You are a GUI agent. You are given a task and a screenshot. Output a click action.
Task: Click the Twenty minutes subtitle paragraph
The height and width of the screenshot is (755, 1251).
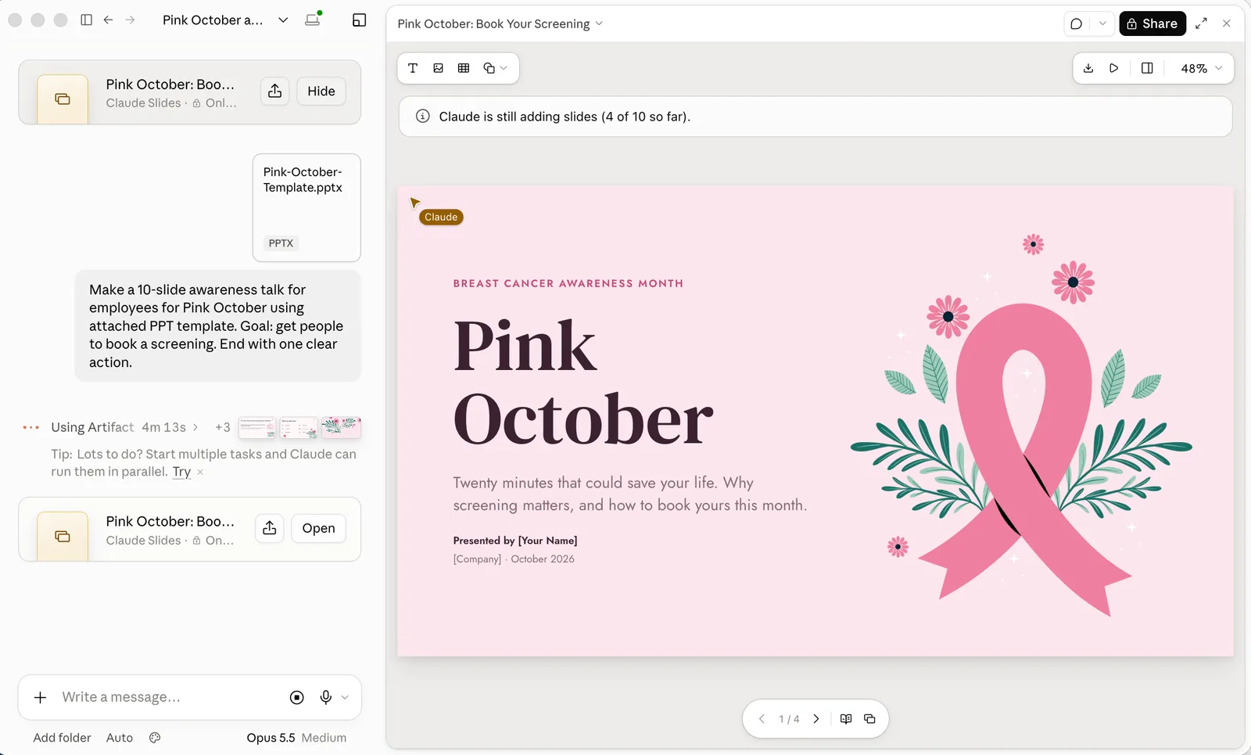point(630,494)
